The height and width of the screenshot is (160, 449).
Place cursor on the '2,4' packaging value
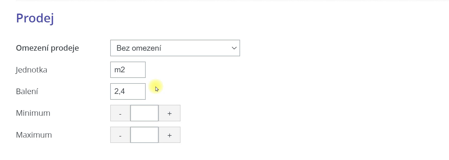click(x=119, y=91)
